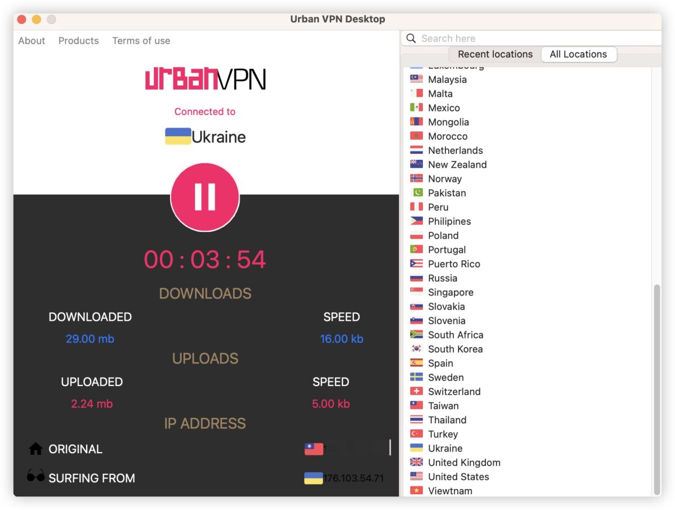Click the Ukraine flag under Connected to
This screenshot has height=510, width=675.
click(178, 136)
